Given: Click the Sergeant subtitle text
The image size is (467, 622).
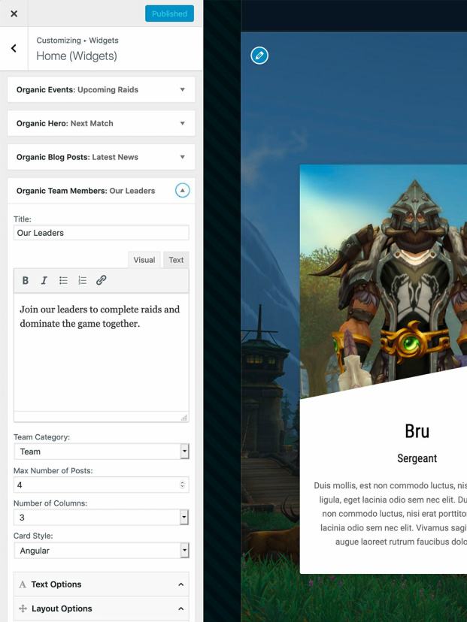Looking at the screenshot, I should point(417,458).
